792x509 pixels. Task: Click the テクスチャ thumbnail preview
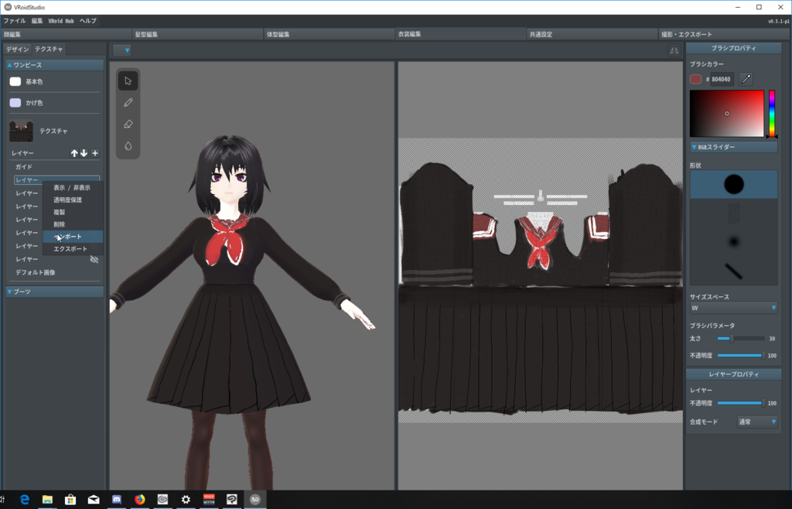(21, 132)
